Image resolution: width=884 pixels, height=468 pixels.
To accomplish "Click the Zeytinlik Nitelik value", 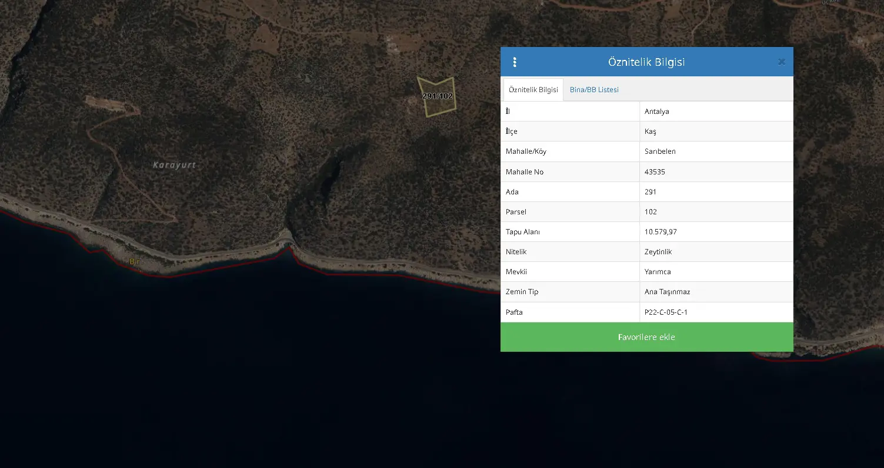I will coord(658,252).
